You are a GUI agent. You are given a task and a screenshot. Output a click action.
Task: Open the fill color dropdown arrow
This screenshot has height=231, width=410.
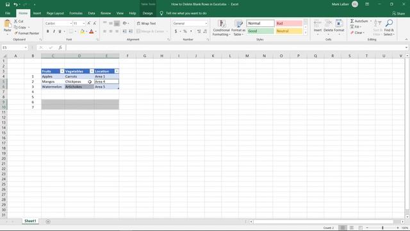tap(86, 31)
